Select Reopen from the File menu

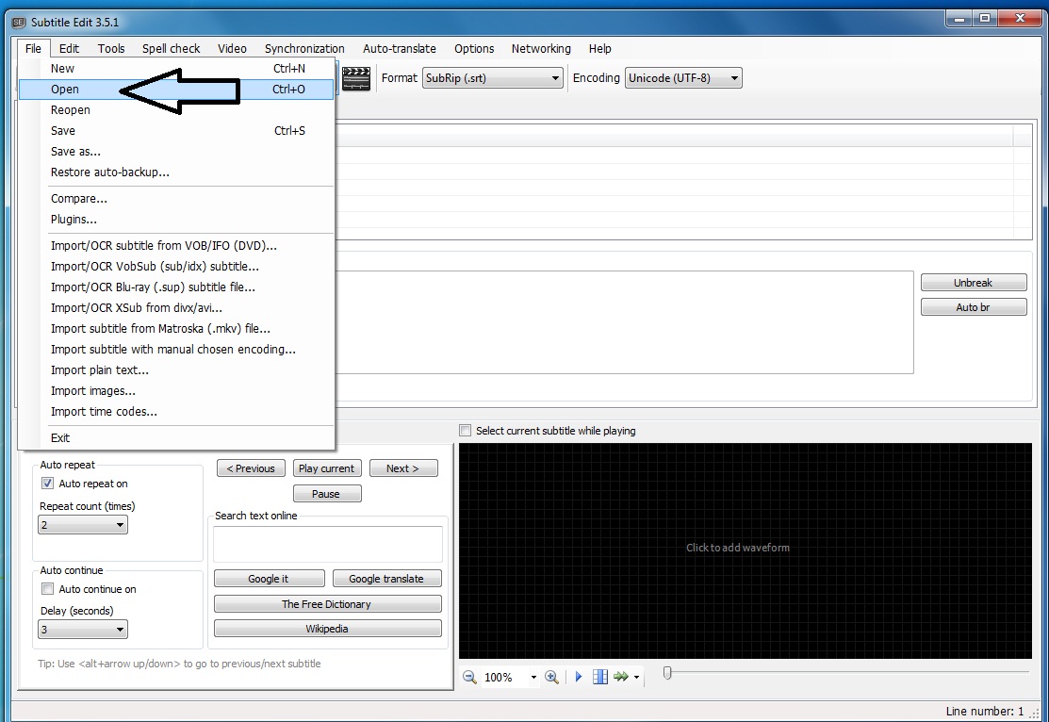coord(176,109)
